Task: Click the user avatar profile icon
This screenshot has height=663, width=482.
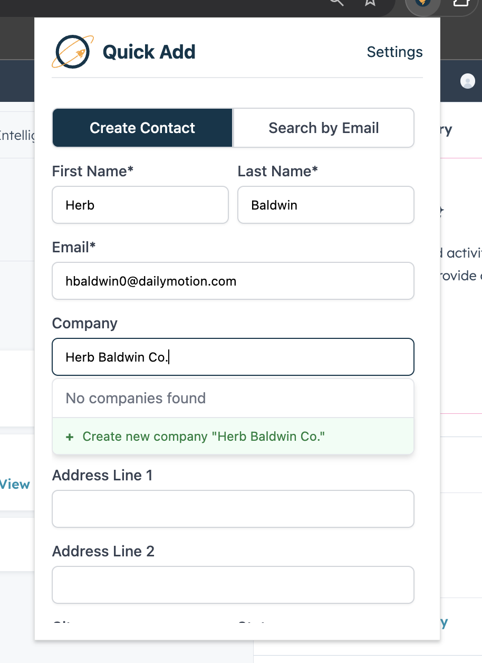Action: coord(467,81)
